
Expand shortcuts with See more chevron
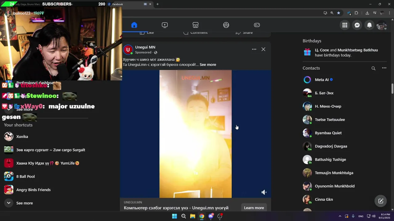pos(9,203)
